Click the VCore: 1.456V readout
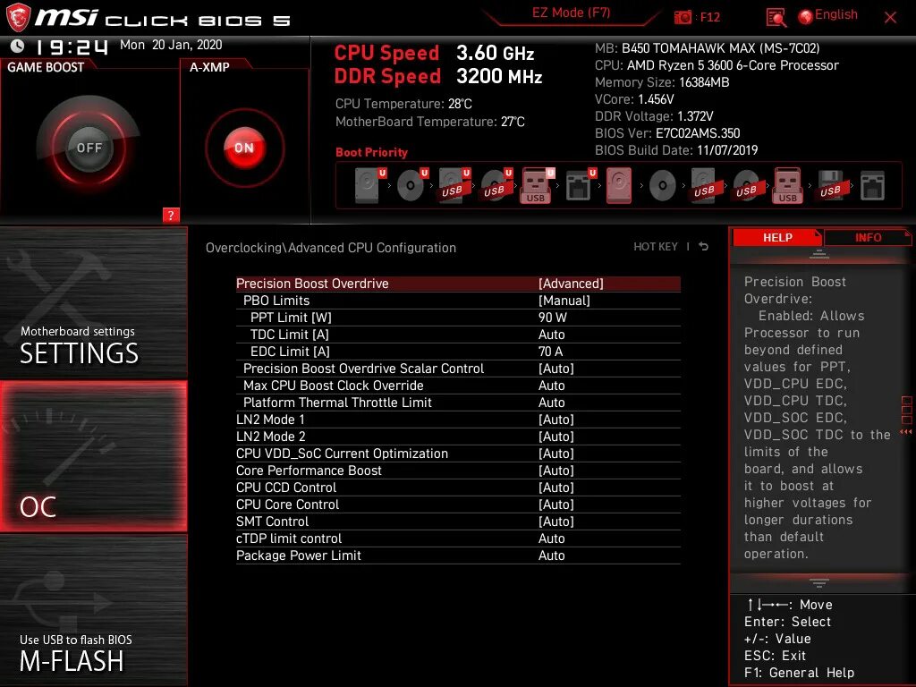This screenshot has height=687, width=916. click(634, 99)
